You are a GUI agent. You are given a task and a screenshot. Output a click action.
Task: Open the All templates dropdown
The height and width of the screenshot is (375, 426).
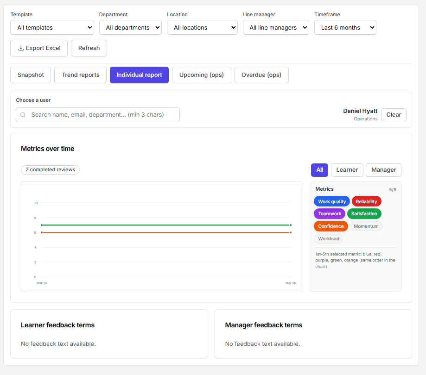point(52,27)
